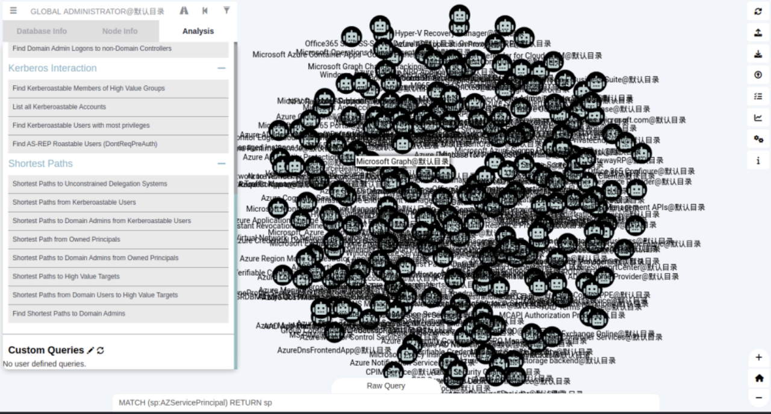Switch to the Database Info tab
Viewport: 771px width, 414px height.
(42, 31)
